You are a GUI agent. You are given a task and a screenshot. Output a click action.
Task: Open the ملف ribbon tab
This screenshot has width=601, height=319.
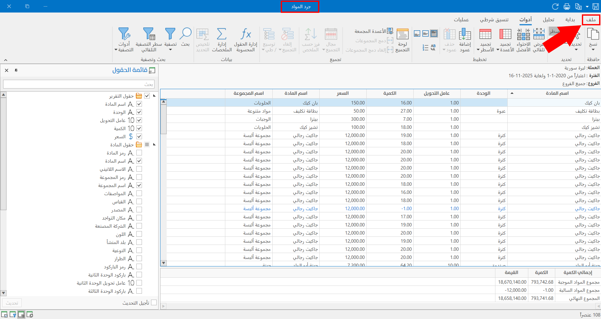591,20
